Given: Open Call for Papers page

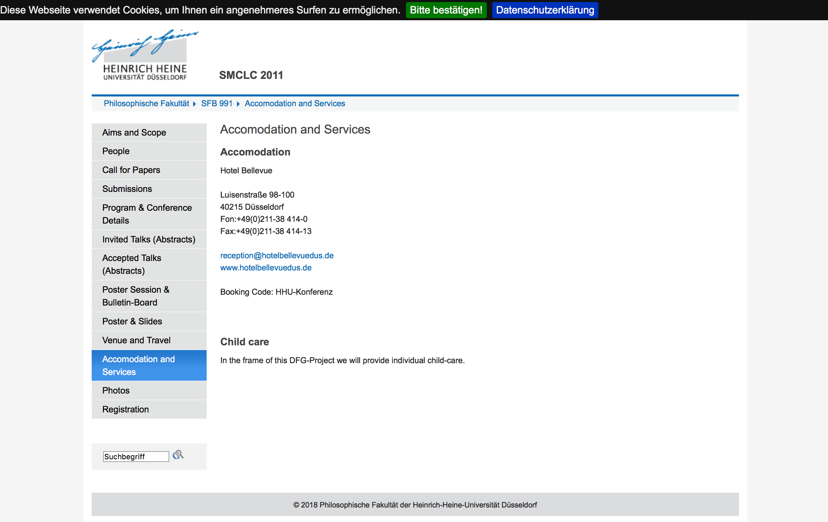Looking at the screenshot, I should tap(131, 170).
